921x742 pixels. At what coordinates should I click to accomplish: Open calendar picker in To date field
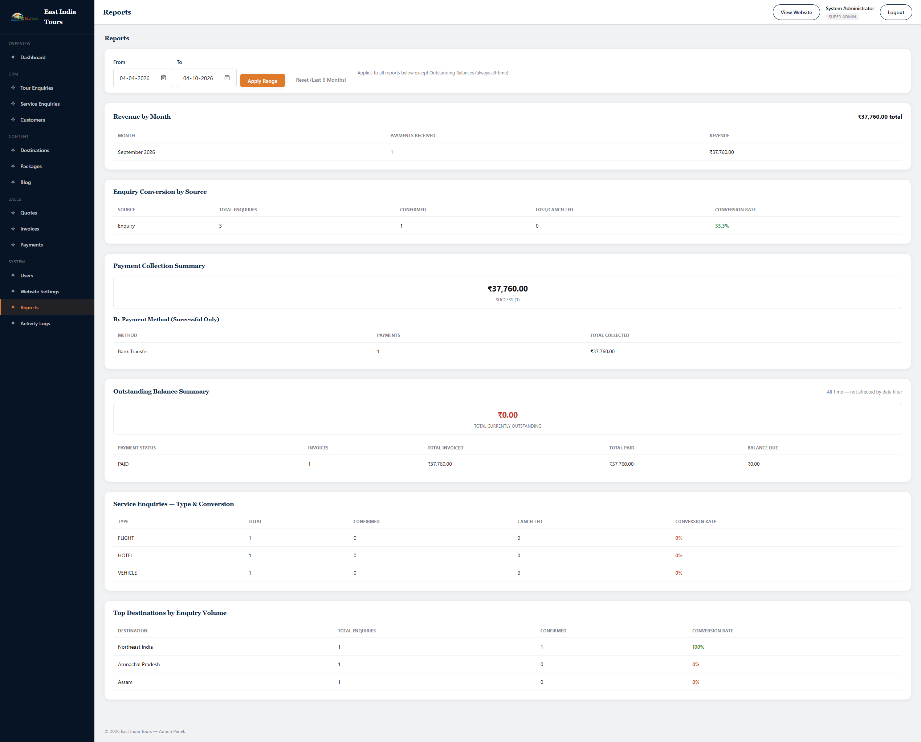[227, 78]
